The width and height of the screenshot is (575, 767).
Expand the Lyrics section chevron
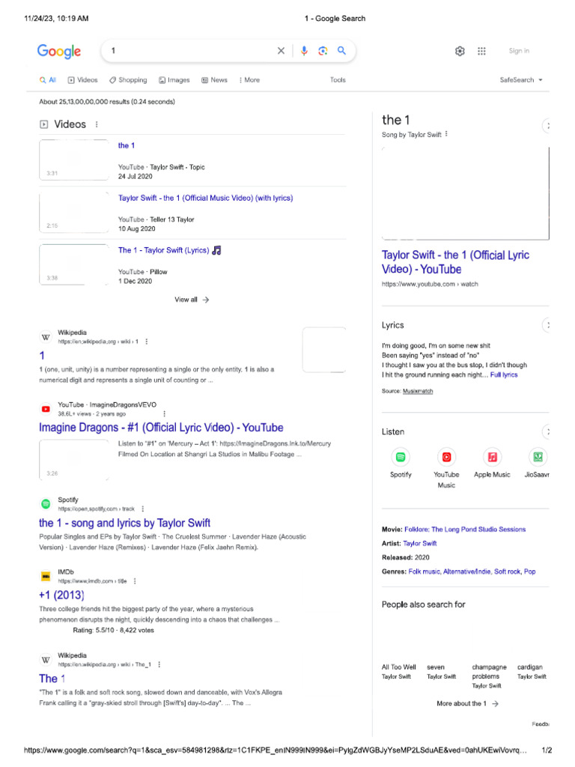coord(546,324)
